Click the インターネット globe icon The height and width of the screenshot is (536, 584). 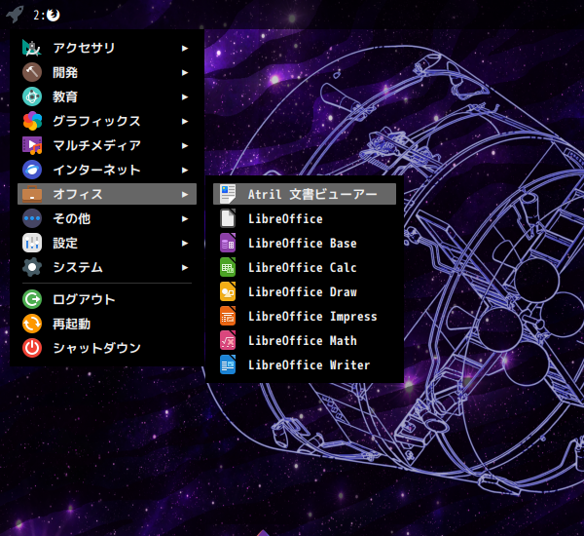(32, 170)
